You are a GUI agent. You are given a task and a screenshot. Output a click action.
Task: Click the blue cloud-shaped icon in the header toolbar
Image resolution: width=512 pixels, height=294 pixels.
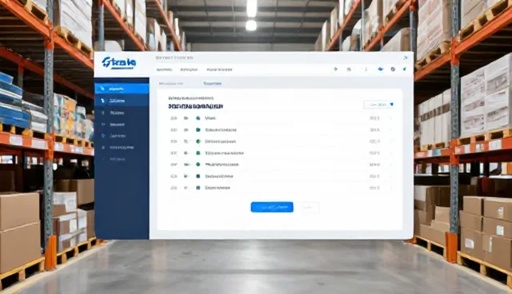pyautogui.click(x=381, y=69)
